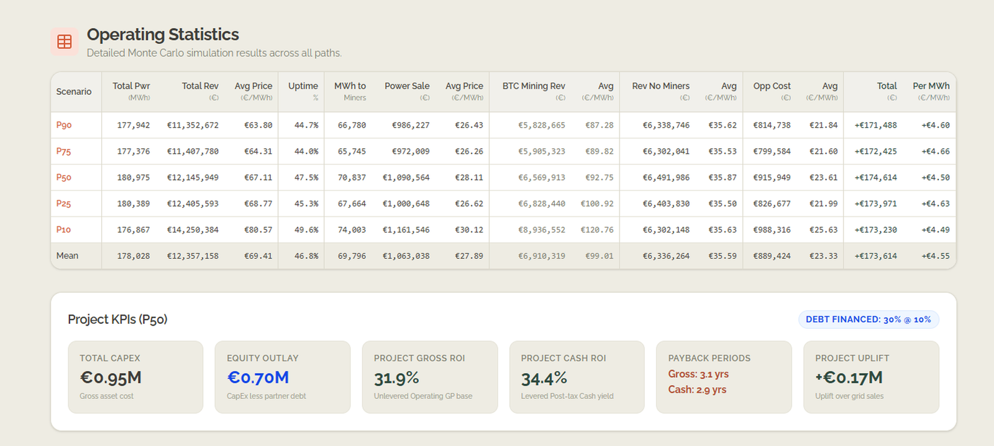Image resolution: width=994 pixels, height=446 pixels.
Task: Click the P25 uptime value 45.3%
Action: [306, 203]
